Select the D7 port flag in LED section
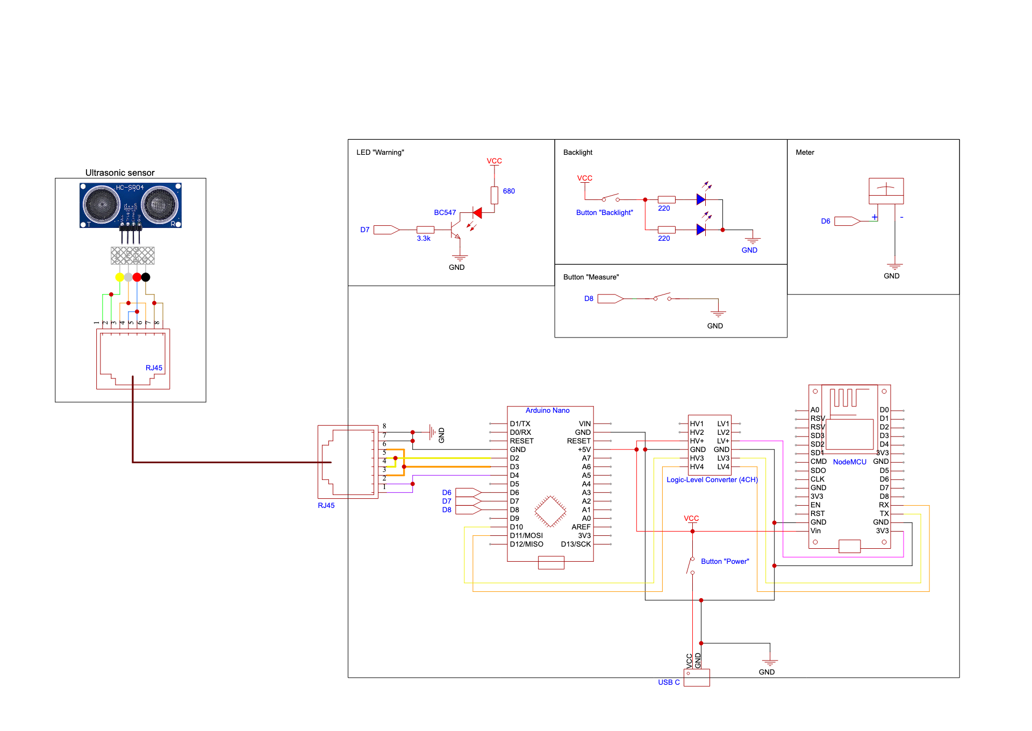This screenshot has width=1032, height=731. pyautogui.click(x=386, y=230)
